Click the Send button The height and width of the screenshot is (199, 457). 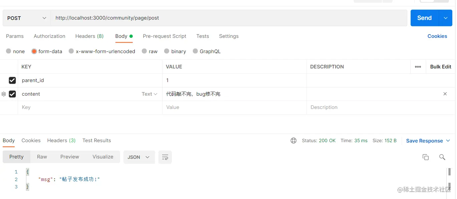(x=424, y=18)
